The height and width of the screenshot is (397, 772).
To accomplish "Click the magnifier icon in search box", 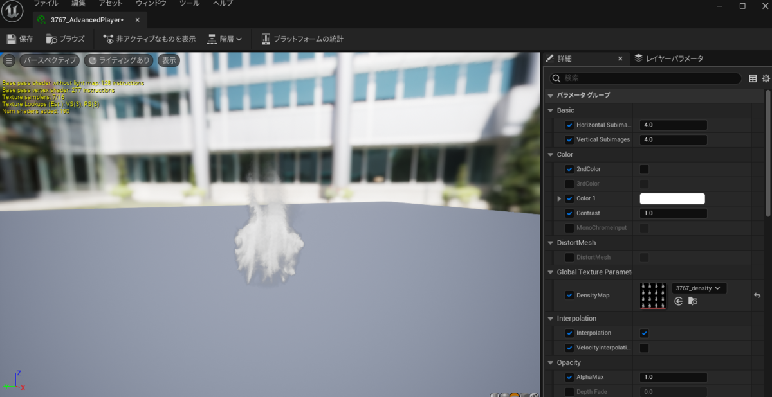I will tap(556, 78).
